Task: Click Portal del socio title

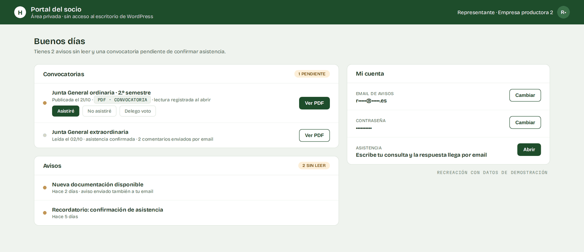Action: pos(56,9)
